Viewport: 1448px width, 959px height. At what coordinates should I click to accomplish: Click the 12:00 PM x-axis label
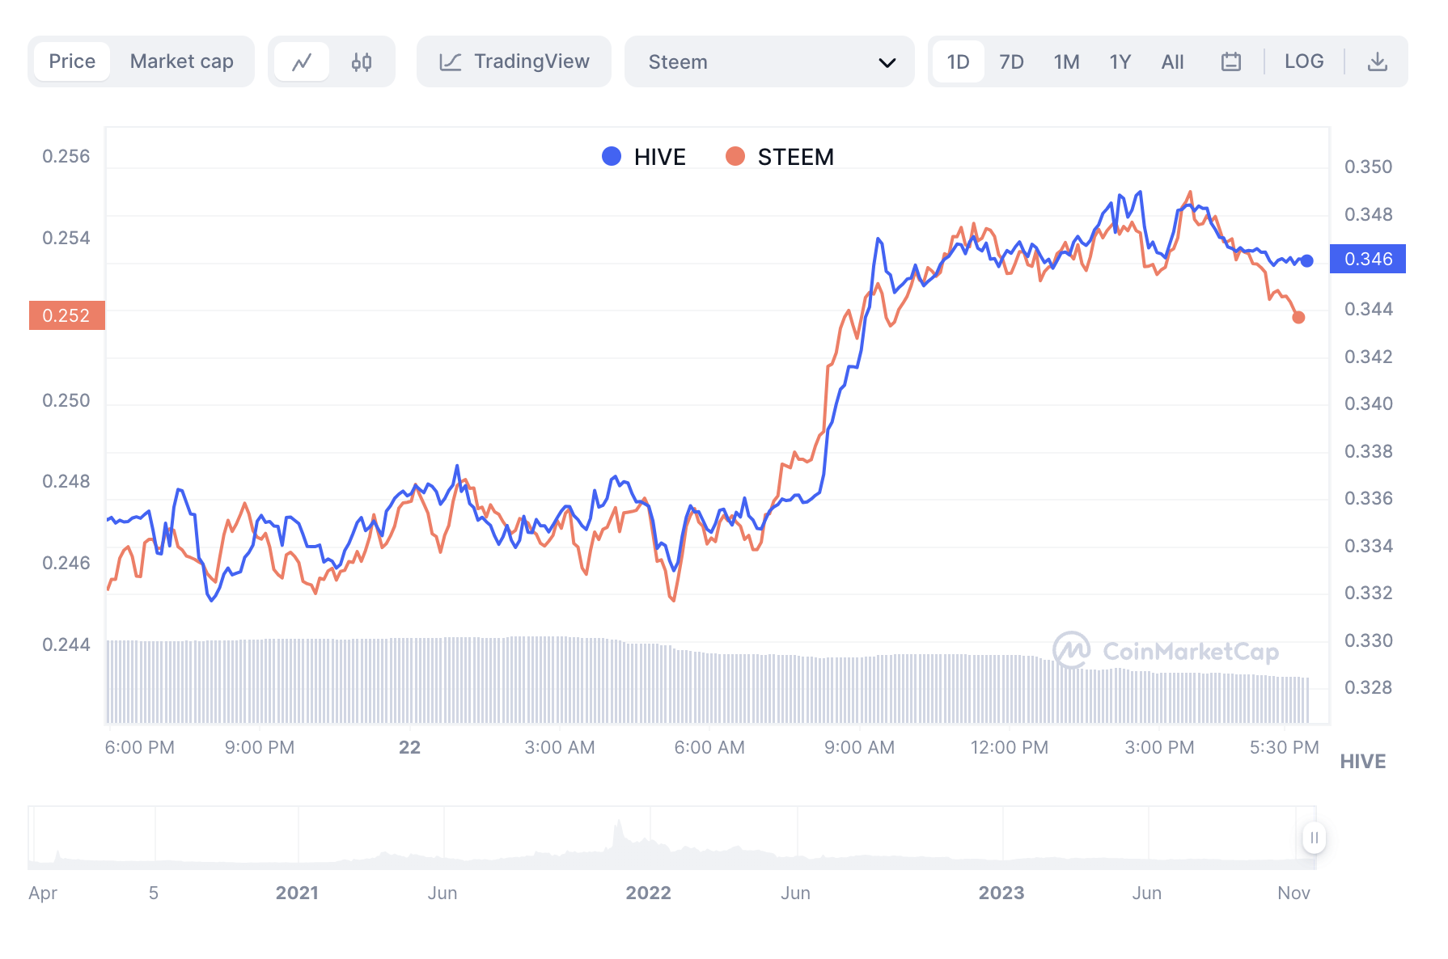(x=1009, y=747)
